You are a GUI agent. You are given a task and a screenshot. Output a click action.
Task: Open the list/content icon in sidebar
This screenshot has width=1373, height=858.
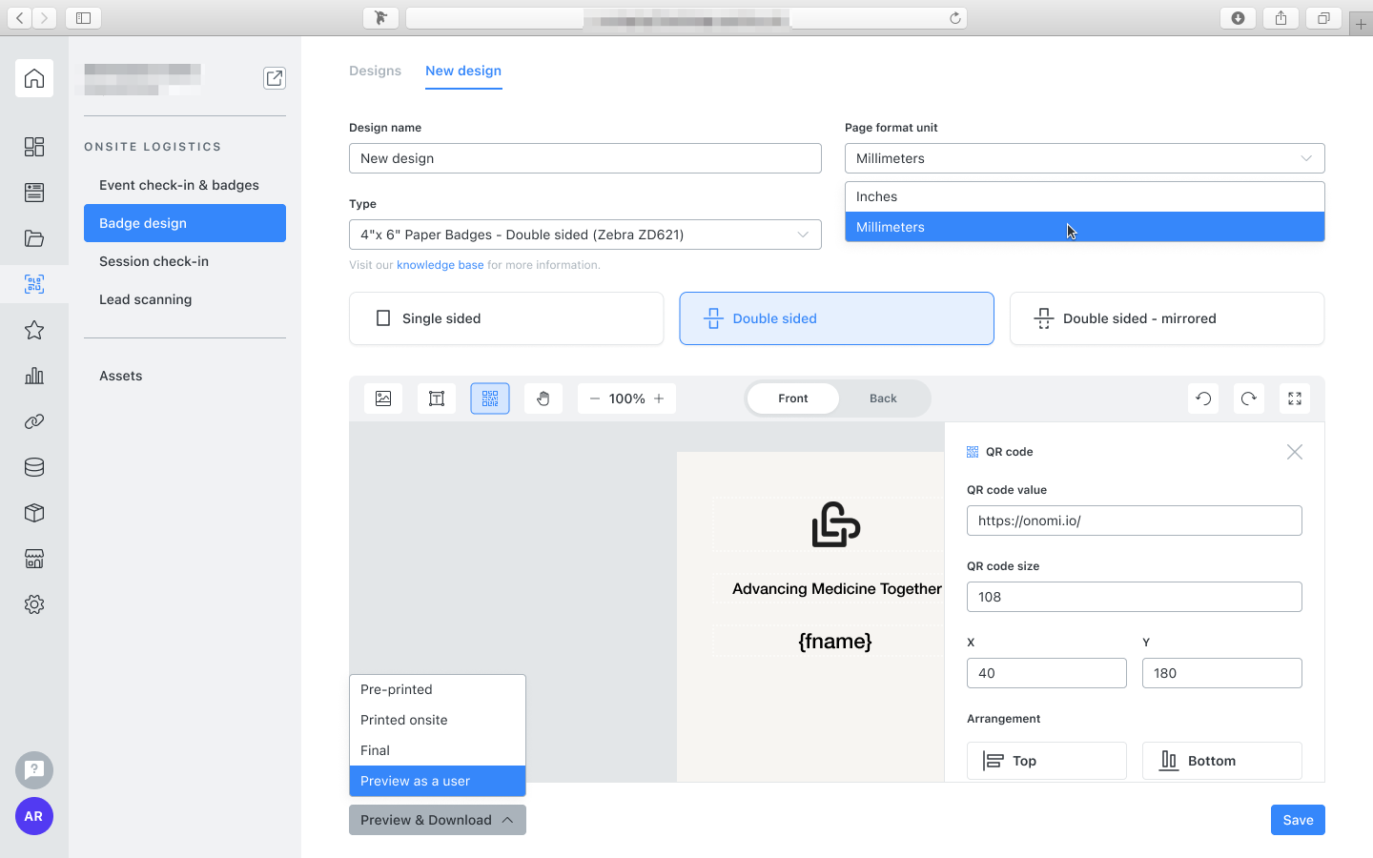coord(34,193)
